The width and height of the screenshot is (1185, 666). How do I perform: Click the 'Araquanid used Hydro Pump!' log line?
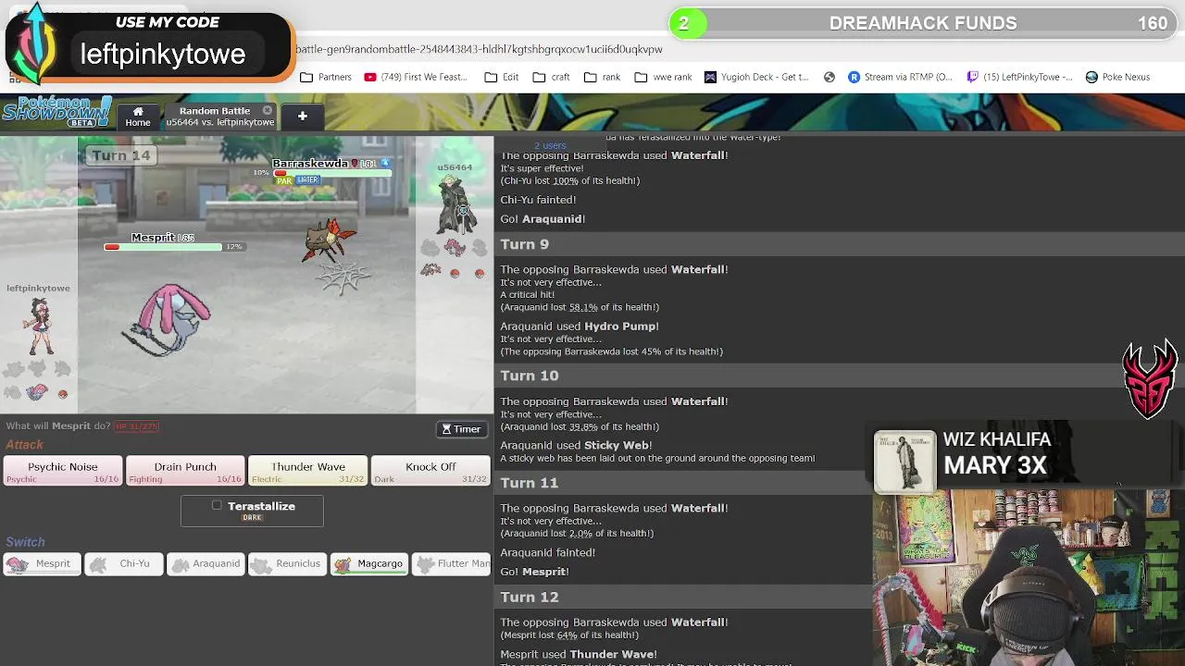[x=580, y=327]
